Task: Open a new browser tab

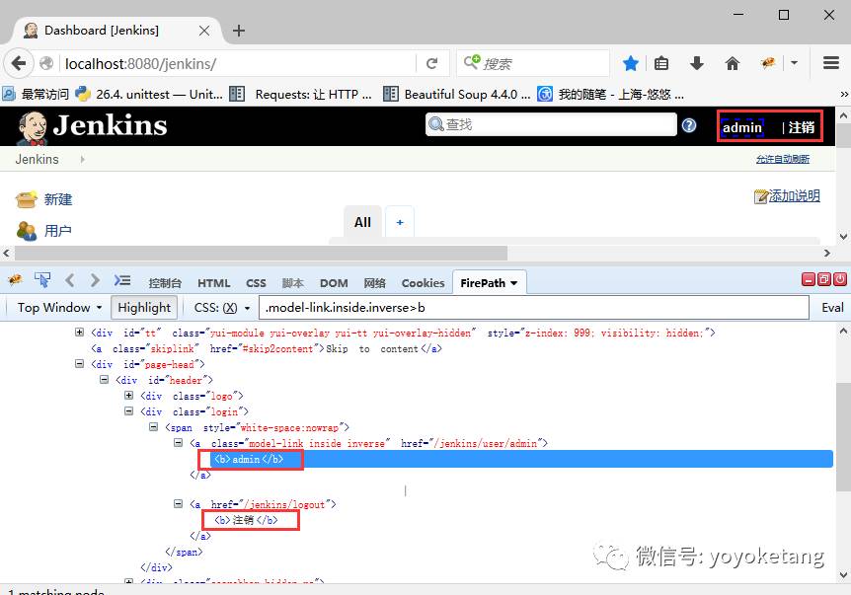Action: pos(239,31)
